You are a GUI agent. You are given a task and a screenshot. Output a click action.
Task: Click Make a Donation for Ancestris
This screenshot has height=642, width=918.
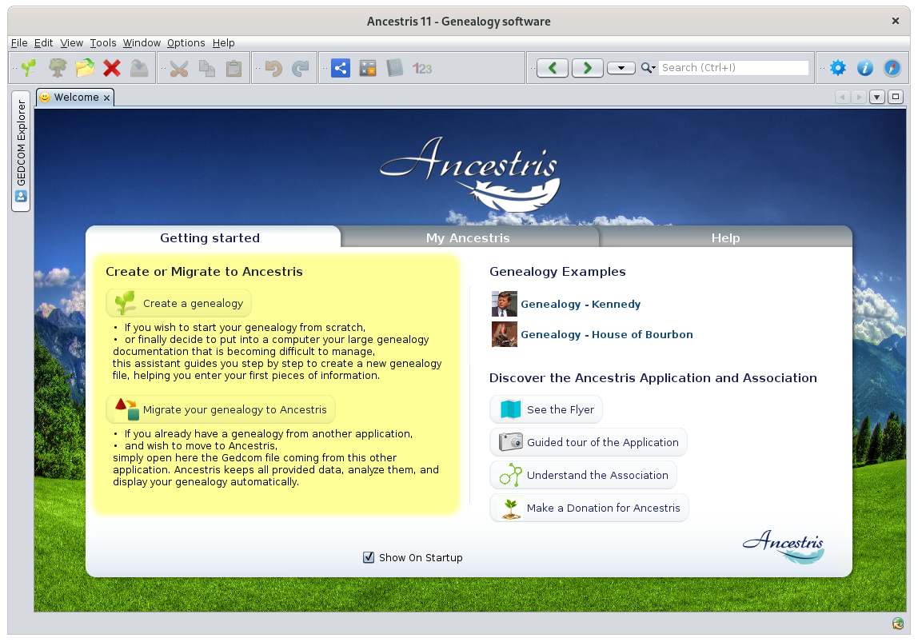[x=589, y=508]
